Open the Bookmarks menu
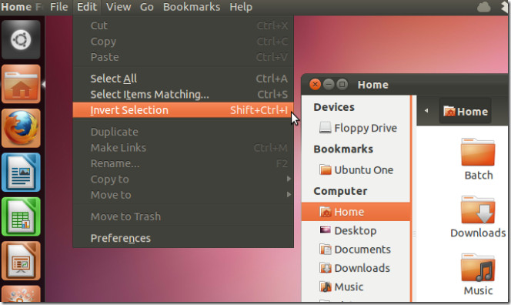511x305 pixels. [x=192, y=7]
